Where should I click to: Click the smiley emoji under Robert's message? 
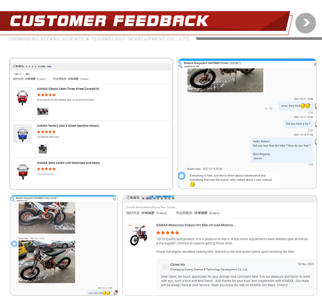point(192,185)
